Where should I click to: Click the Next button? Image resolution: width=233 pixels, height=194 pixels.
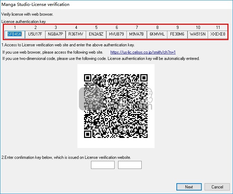(x=189, y=187)
